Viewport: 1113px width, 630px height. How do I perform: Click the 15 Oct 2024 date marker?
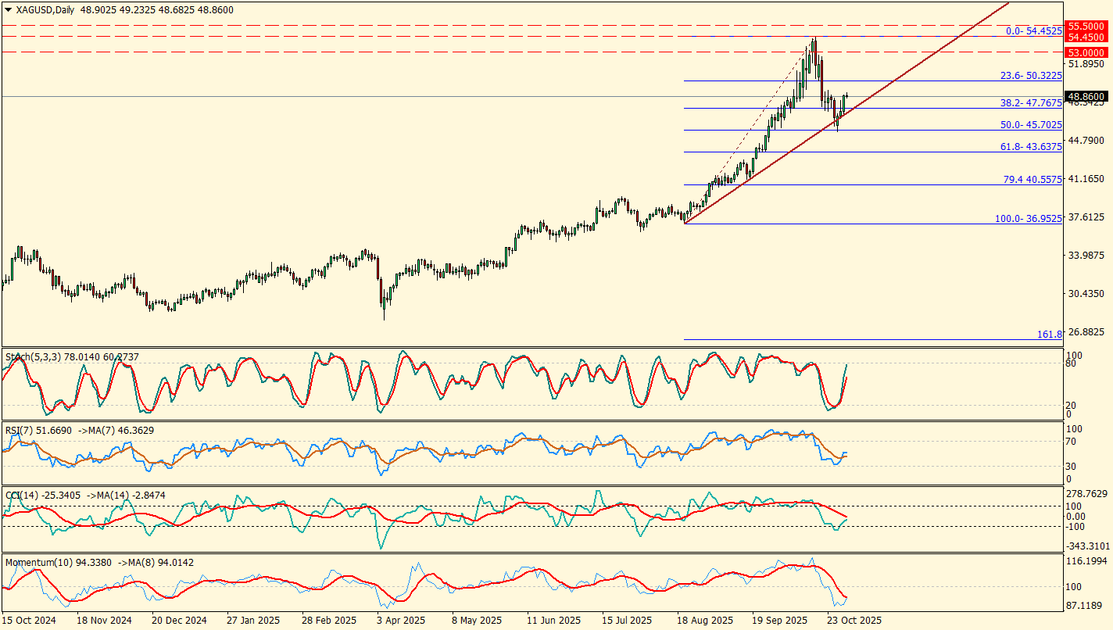[30, 621]
